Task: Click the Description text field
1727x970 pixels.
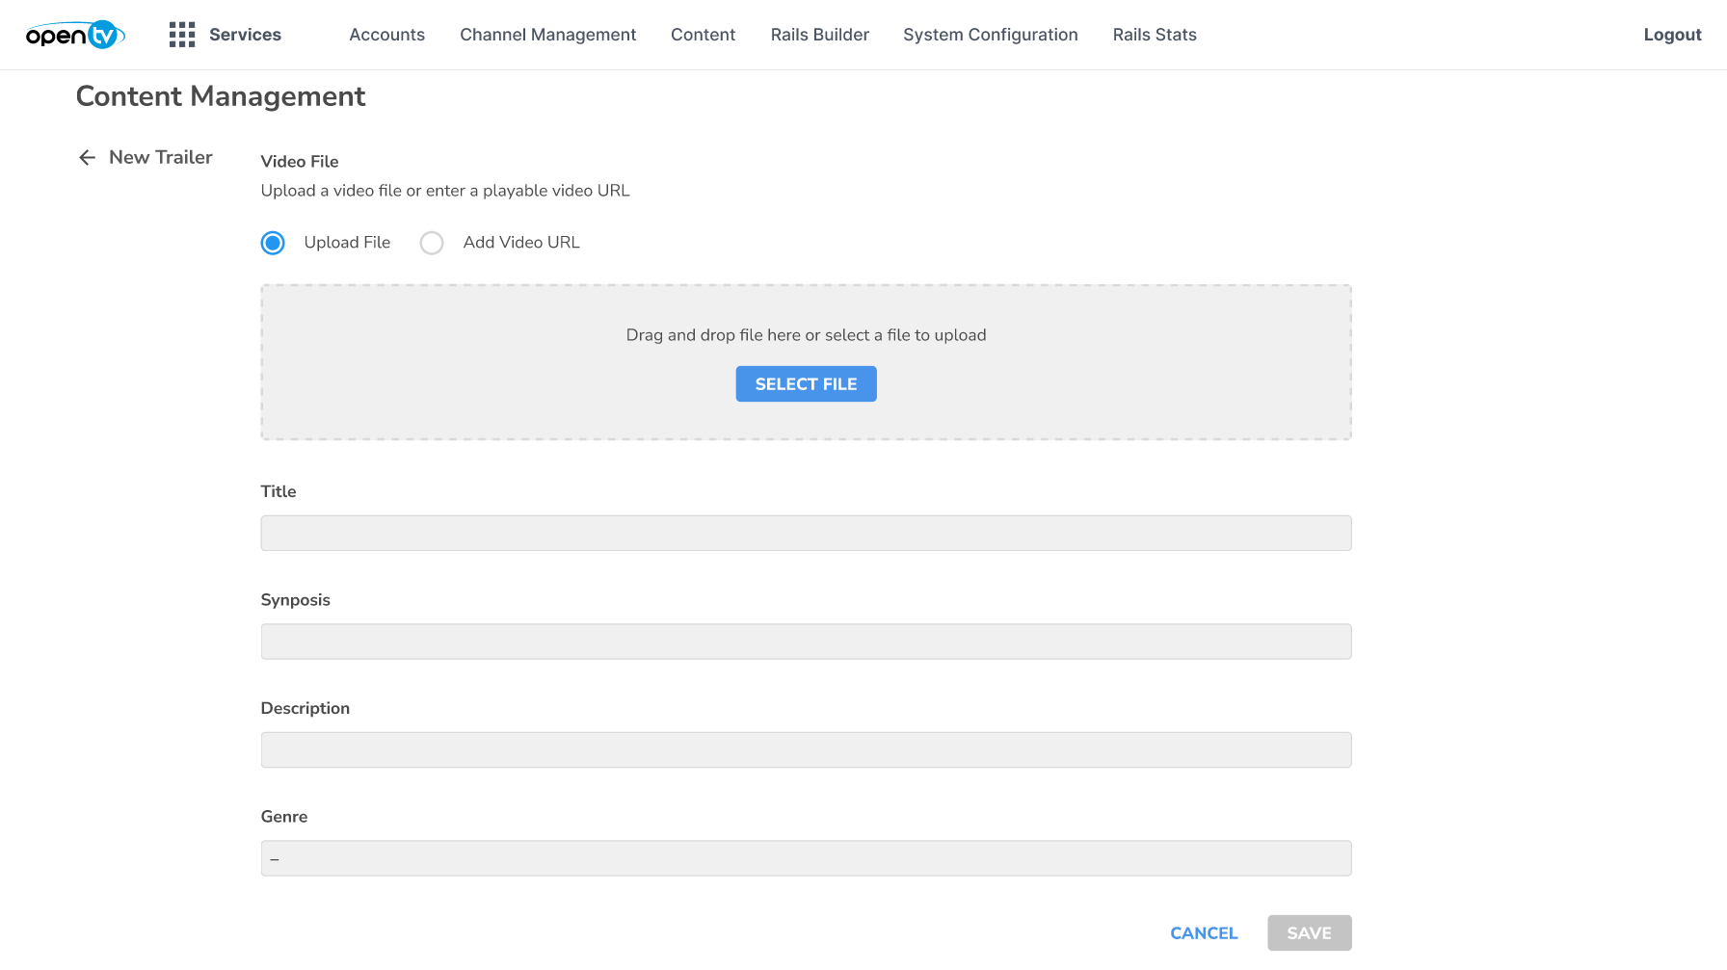Action: point(806,749)
